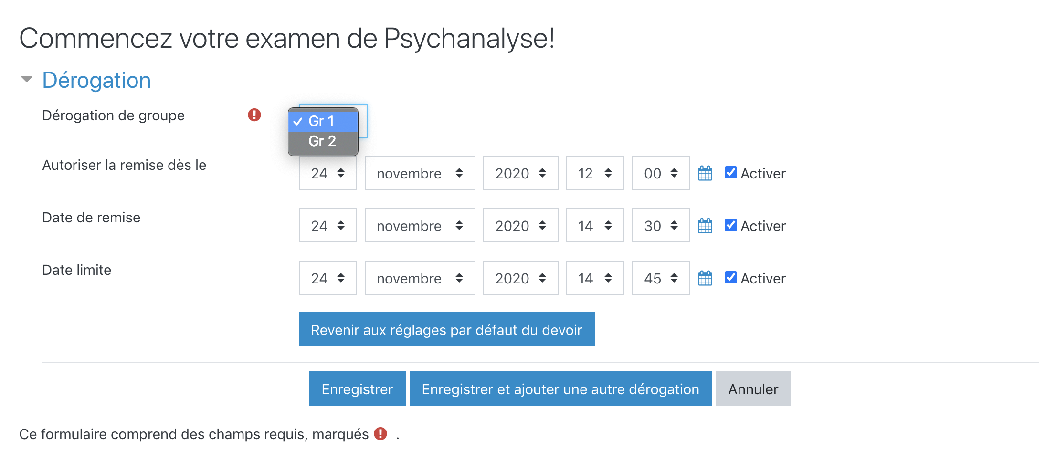
Task: Reset with Revenir aux réglages par défaut
Action: click(x=446, y=330)
